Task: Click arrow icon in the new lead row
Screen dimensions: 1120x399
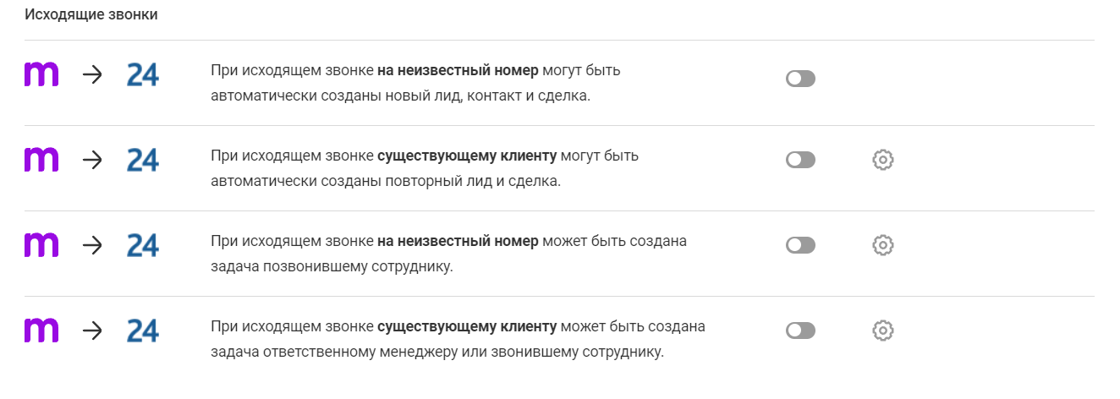Action: 92,74
